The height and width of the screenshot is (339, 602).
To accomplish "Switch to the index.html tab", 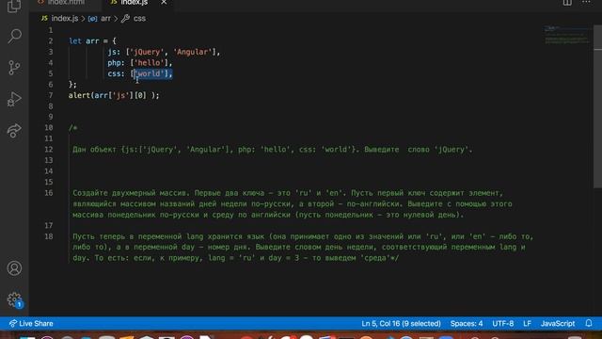I will 65,3.
